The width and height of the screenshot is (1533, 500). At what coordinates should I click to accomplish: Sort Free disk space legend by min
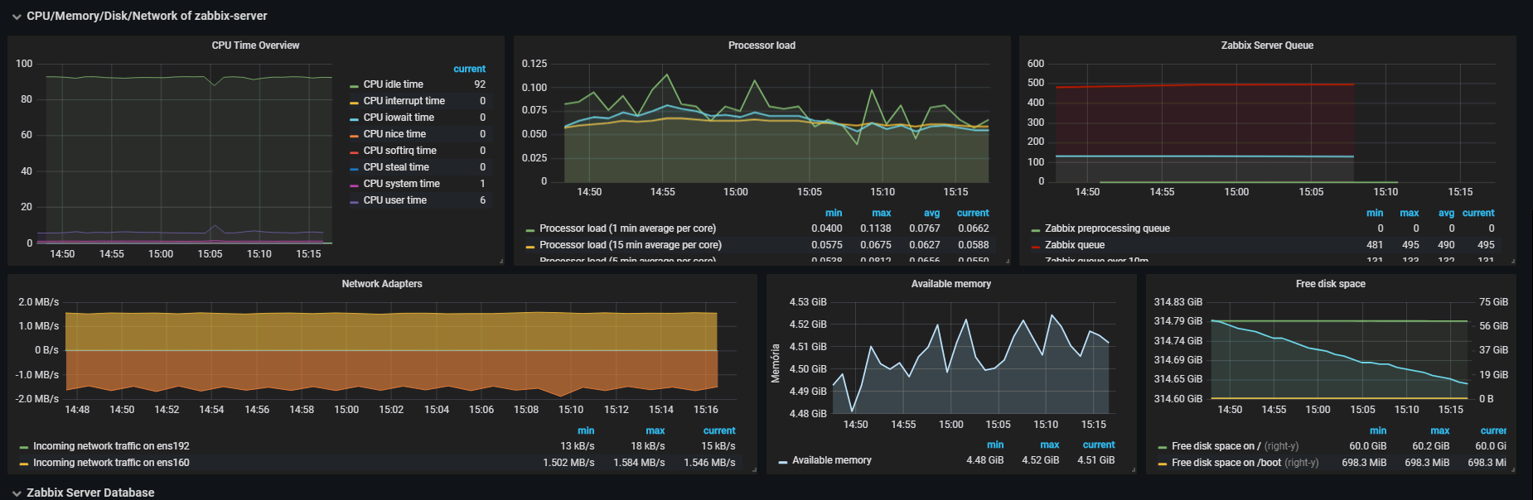point(1378,430)
